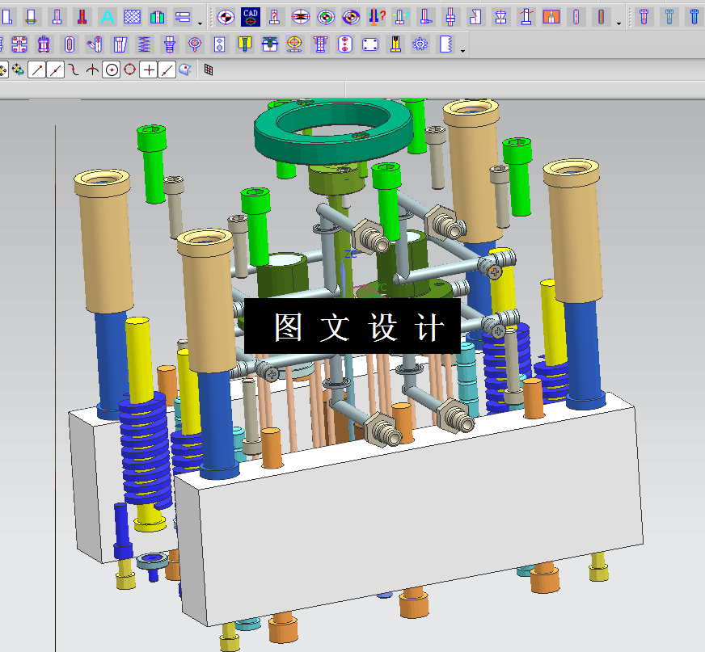Click the angled slider pin icon

[x=95, y=44]
